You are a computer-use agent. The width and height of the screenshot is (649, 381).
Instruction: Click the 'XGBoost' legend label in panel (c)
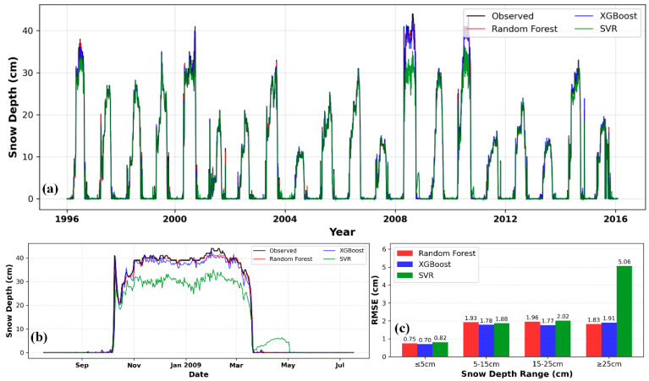[x=435, y=264]
